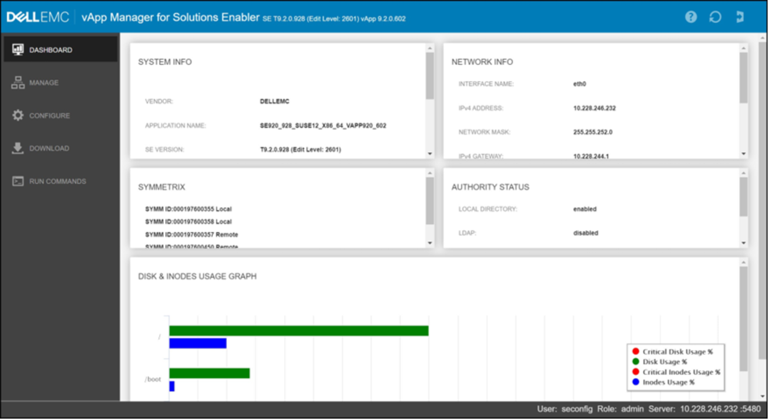Image resolution: width=768 pixels, height=419 pixels.
Task: Click the green disk usage bar for /
Action: (x=299, y=331)
